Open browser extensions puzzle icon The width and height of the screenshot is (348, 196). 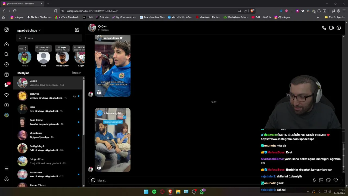319,11
